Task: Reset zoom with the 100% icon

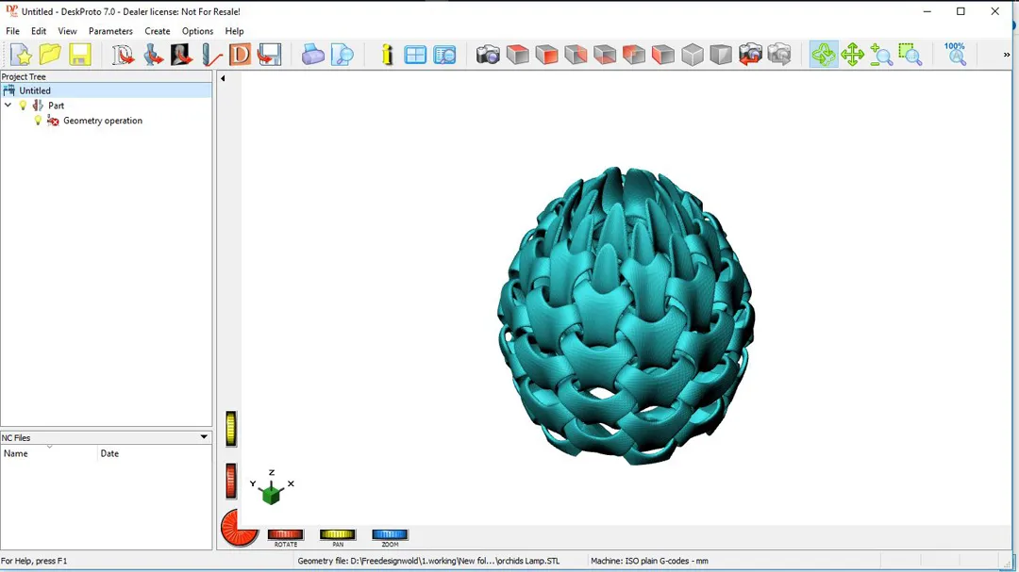Action: (x=955, y=54)
